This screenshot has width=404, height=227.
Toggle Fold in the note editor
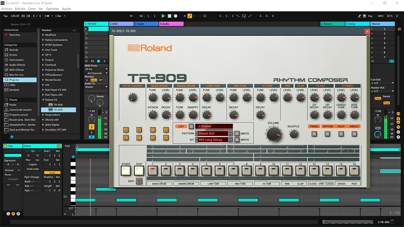click(x=67, y=146)
